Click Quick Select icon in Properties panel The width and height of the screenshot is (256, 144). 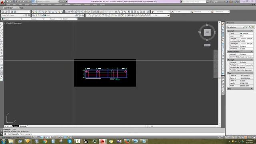(x=253, y=27)
